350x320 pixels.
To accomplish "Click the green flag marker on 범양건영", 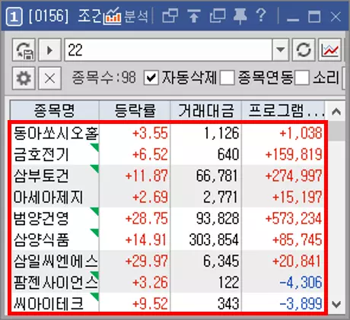I will click(95, 211).
